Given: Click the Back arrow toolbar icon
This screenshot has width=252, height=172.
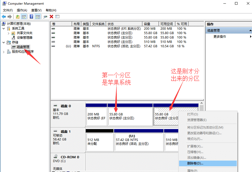Looking at the screenshot, I should pyautogui.click(x=4, y=17).
